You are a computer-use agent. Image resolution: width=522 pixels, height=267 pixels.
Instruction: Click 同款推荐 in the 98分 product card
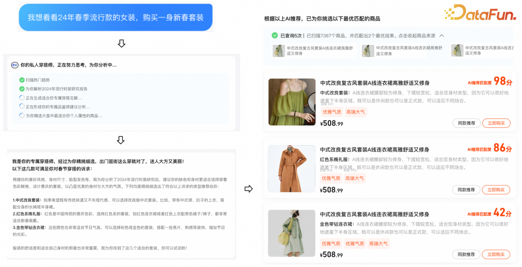pos(466,123)
